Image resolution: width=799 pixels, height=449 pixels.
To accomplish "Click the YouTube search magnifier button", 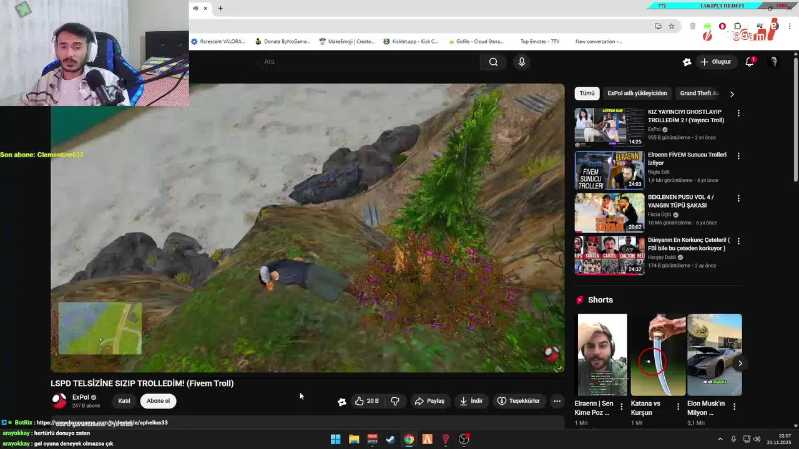I will pyautogui.click(x=493, y=62).
